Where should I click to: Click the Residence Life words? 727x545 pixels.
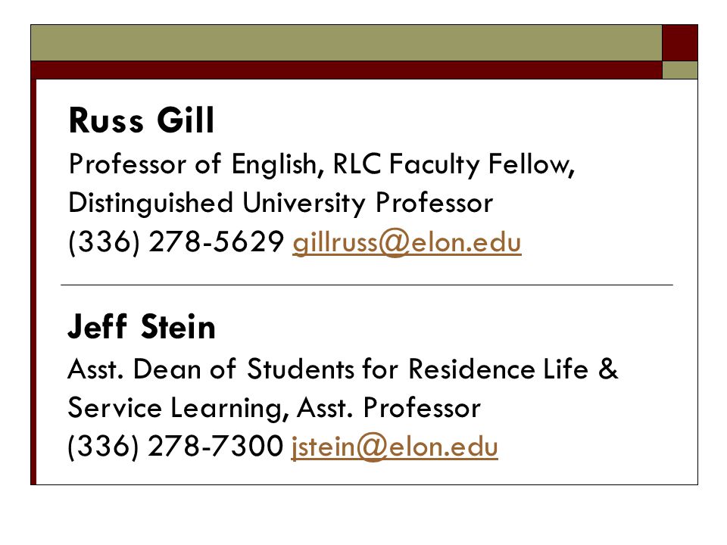(498, 369)
